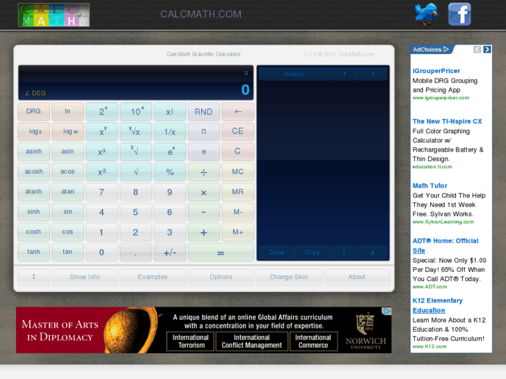Click the minus operator key
This screenshot has height=379, width=506.
(204, 212)
